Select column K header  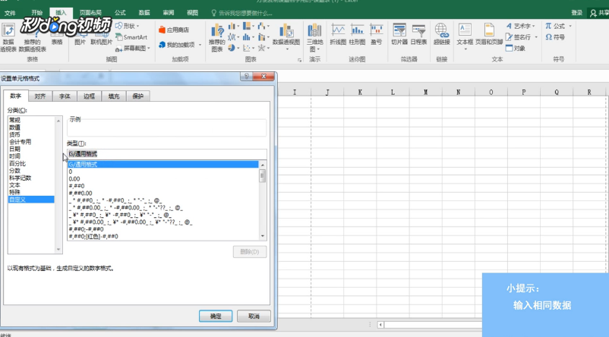tap(360, 92)
